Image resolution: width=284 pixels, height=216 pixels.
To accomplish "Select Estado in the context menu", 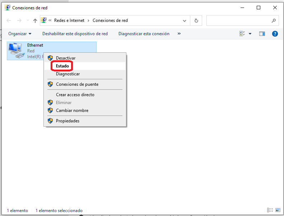I will click(x=62, y=66).
